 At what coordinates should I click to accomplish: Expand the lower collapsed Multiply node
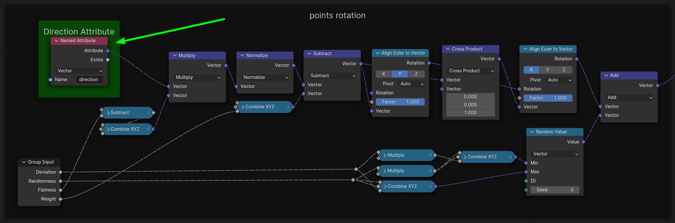[x=385, y=171]
